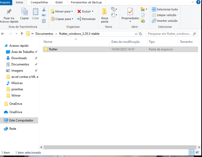The image size is (202, 157).
Task: Go up one folder level
Action: pos(22,34)
